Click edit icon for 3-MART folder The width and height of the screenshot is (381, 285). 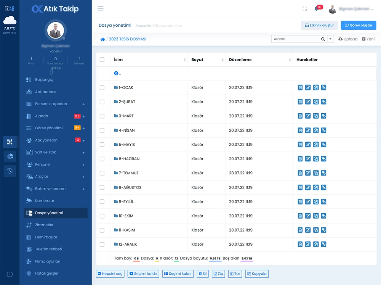tap(308, 116)
